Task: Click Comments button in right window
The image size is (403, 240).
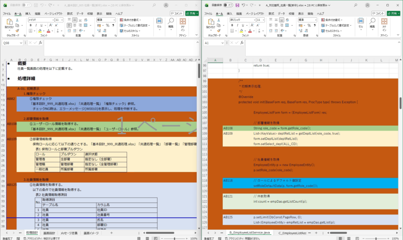Action: coord(378,13)
